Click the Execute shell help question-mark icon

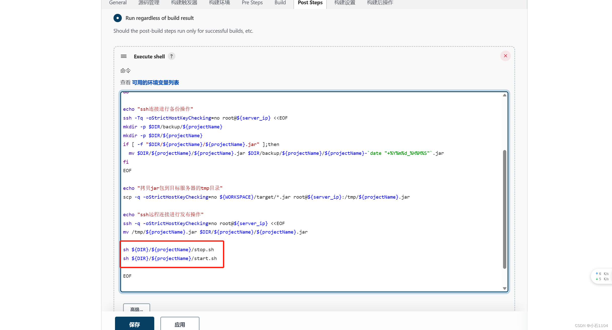171,56
